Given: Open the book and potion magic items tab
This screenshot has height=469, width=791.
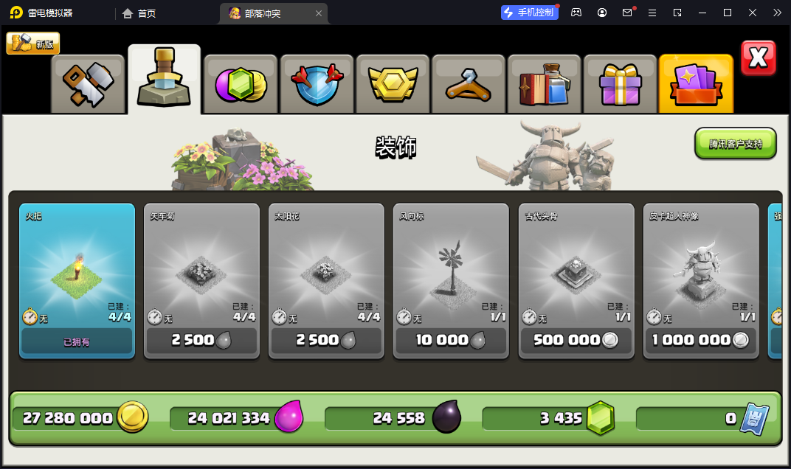Looking at the screenshot, I should (545, 84).
